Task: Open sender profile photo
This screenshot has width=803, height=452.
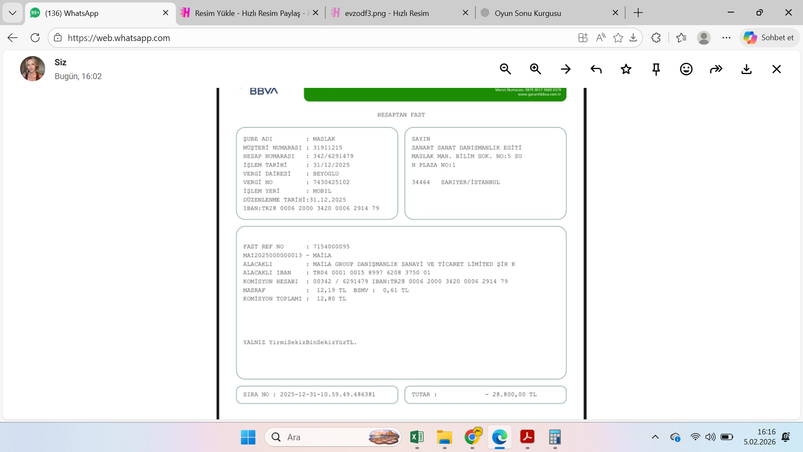Action: (33, 69)
